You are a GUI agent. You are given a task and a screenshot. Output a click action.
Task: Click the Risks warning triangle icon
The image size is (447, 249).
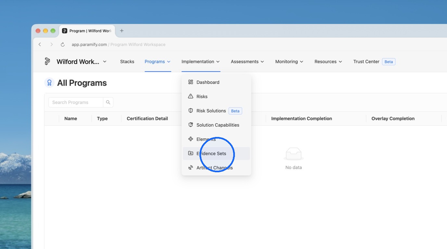[x=191, y=96]
